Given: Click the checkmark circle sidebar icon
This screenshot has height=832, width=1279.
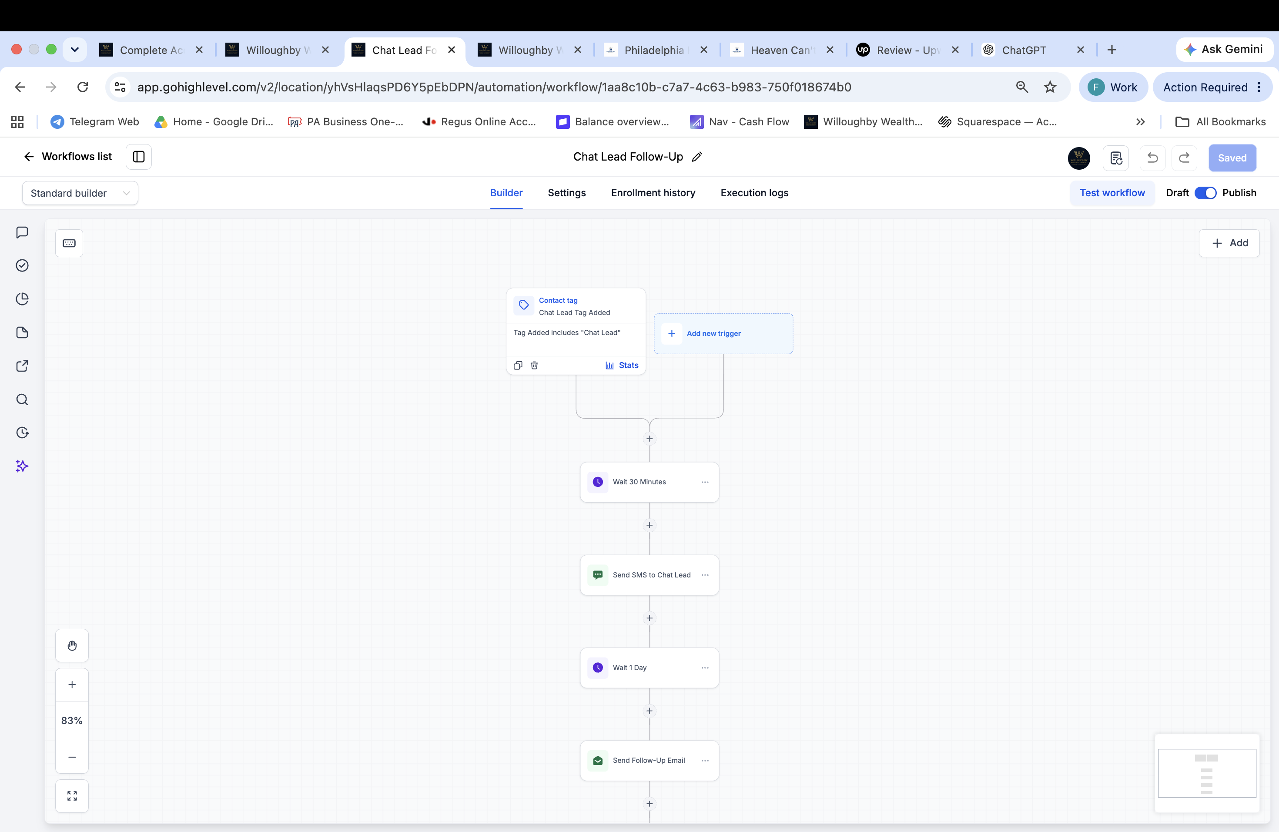Looking at the screenshot, I should (22, 265).
